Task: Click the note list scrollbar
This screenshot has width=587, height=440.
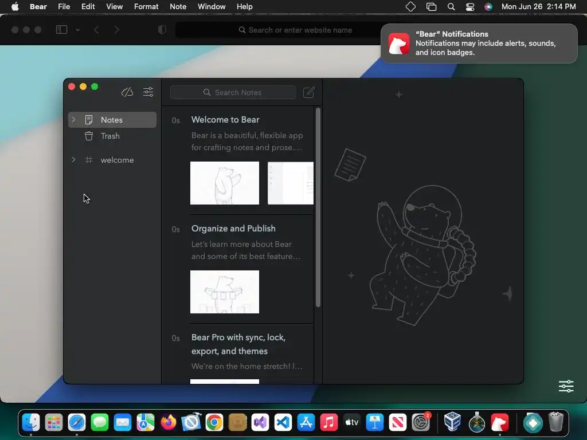Action: [318, 207]
